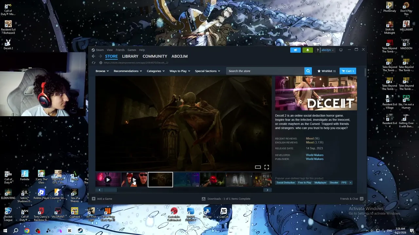The image size is (419, 235).
Task: Expand the Categories dropdown
Action: pyautogui.click(x=155, y=71)
